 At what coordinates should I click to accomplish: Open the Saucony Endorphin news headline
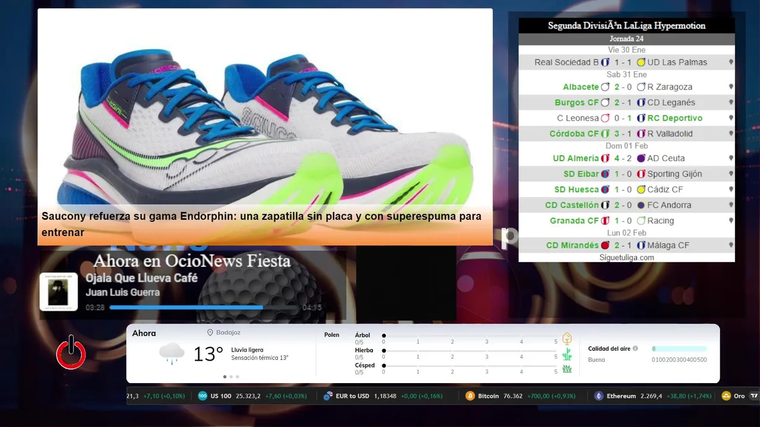(x=261, y=224)
